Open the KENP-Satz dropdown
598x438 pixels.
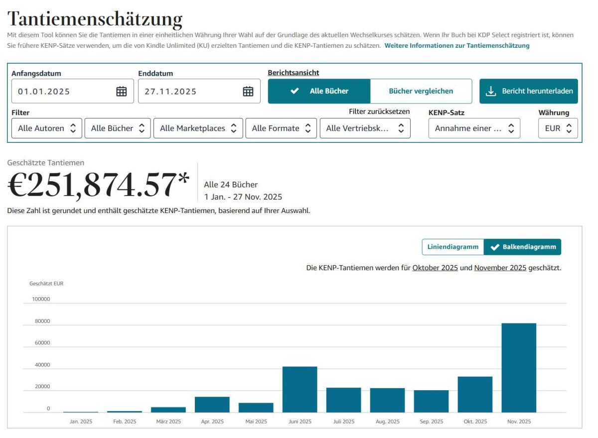[x=474, y=128]
